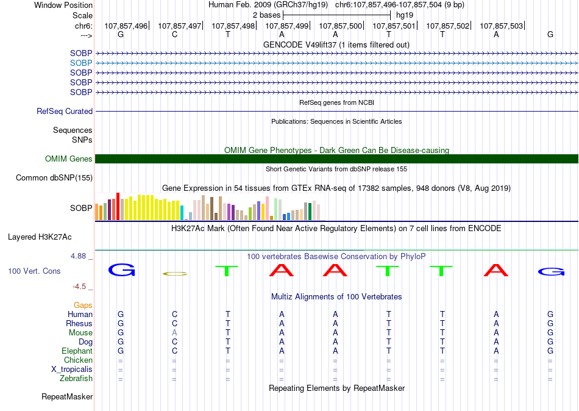
Task: Click the OMIM Genes track label
Action: coord(69,159)
